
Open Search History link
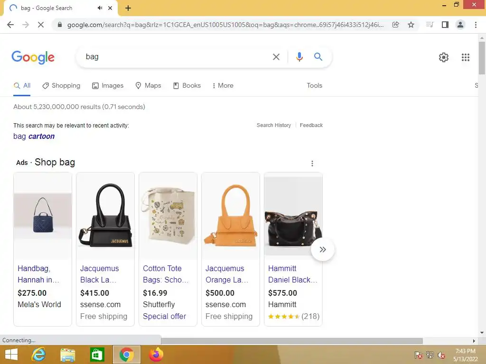tap(274, 125)
